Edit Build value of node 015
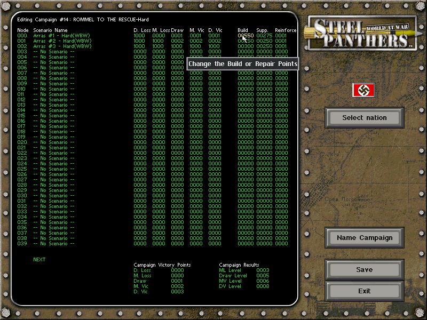The height and width of the screenshot is (320, 427). pos(246,116)
